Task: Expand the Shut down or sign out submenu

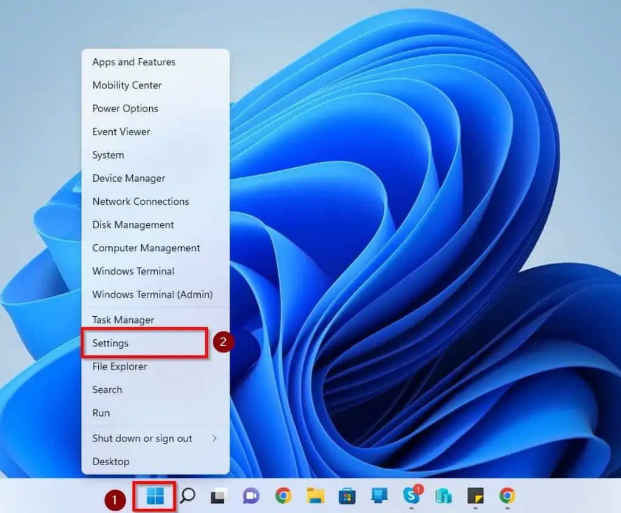Action: click(x=142, y=438)
